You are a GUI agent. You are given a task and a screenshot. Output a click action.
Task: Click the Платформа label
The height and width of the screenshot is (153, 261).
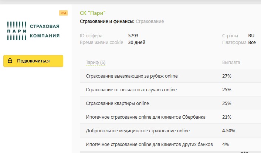point(234,42)
